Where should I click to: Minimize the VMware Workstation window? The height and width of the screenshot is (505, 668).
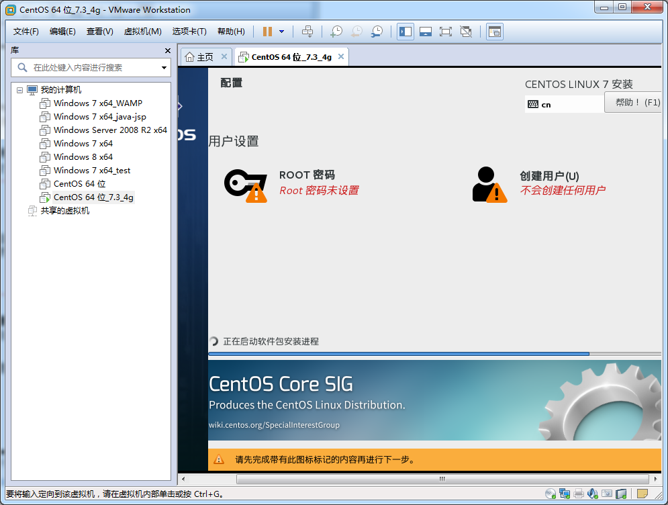604,7
